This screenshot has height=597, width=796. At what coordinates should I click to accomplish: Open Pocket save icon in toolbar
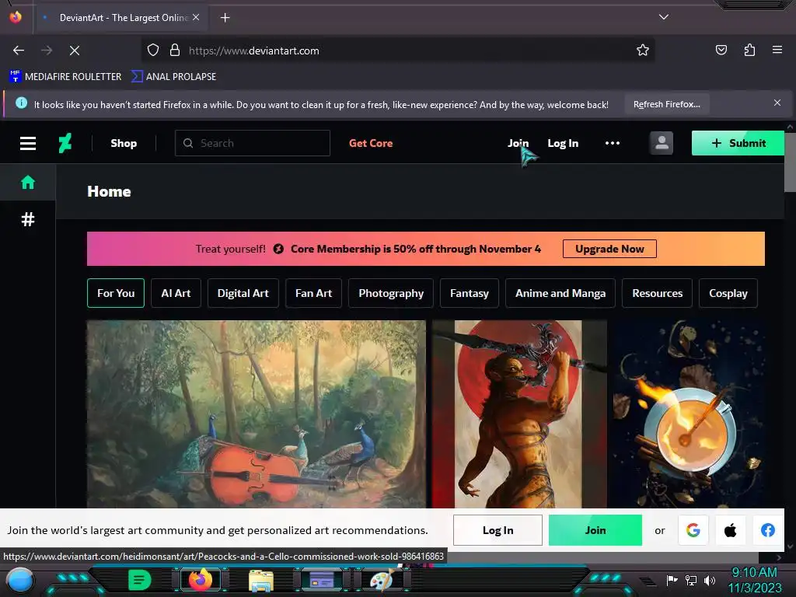(721, 50)
